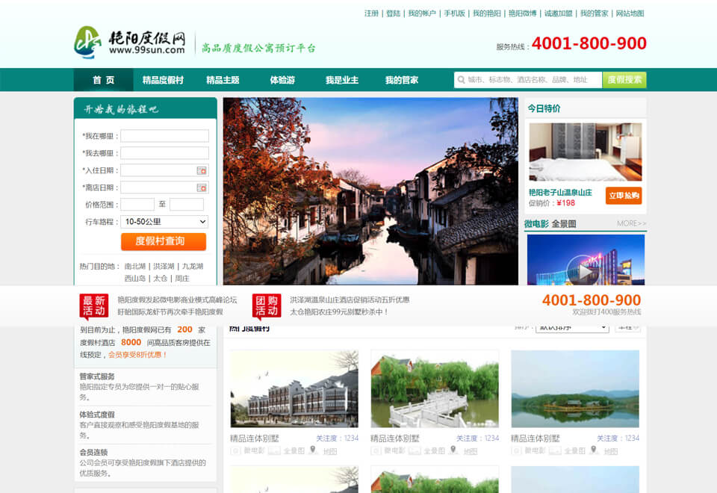Select hot destination 太仓

pos(160,279)
